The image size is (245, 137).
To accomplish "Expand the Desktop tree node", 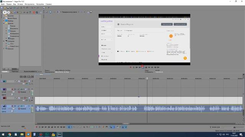I will [4, 21].
